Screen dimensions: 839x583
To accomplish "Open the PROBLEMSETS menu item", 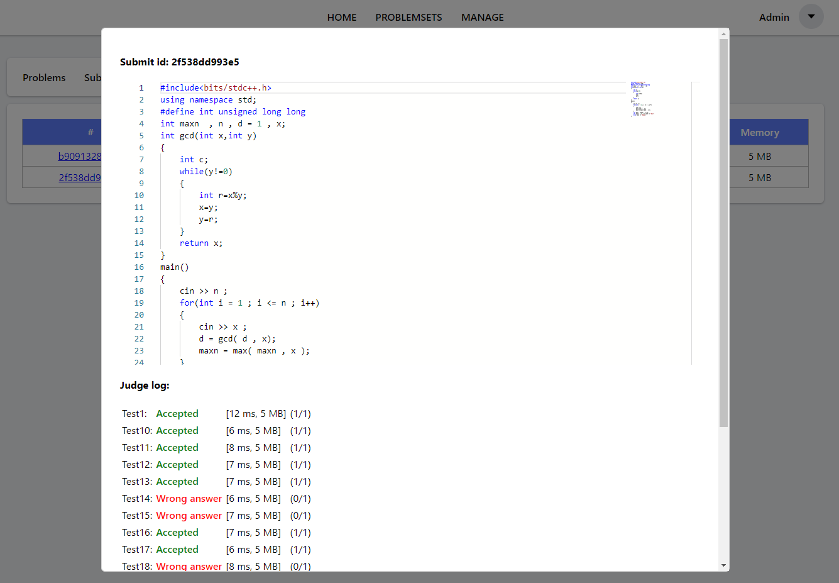I will coord(409,18).
